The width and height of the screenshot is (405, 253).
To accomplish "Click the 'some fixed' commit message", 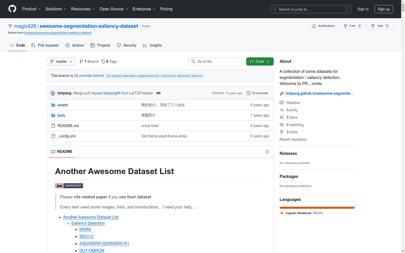I will coord(150,126).
